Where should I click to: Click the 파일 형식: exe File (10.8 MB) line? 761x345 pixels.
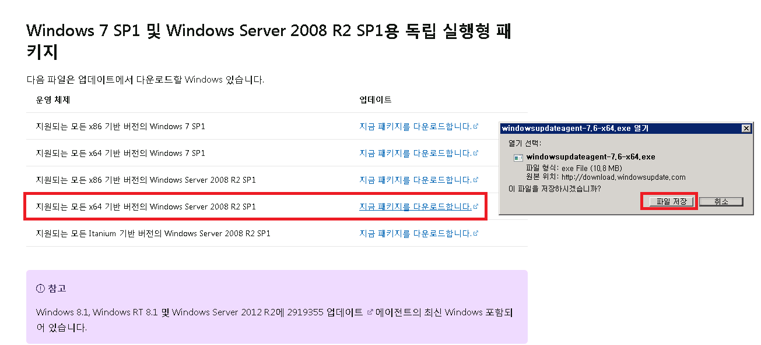pos(574,168)
